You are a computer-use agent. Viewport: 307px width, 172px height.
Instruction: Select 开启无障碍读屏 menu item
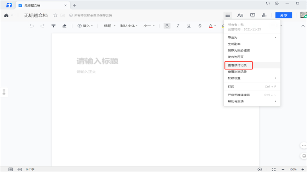pos(252,95)
